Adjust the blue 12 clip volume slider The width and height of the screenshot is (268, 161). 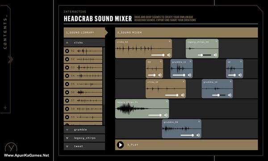point(232,75)
